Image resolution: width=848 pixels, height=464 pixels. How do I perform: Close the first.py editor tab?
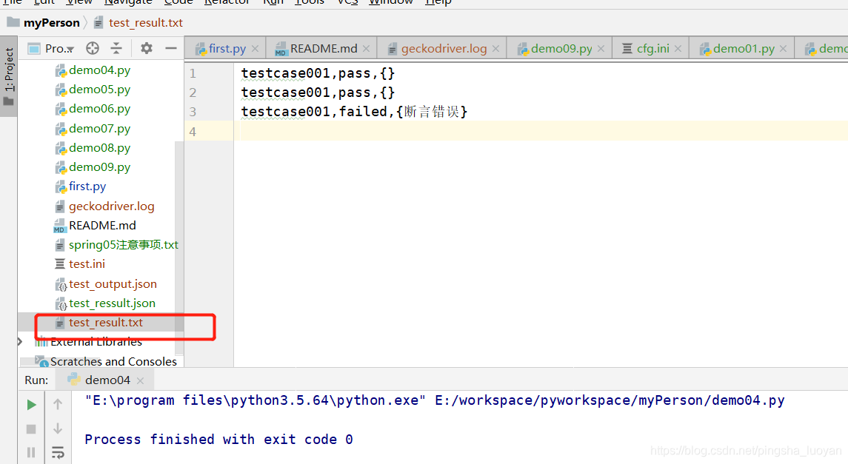pos(256,49)
